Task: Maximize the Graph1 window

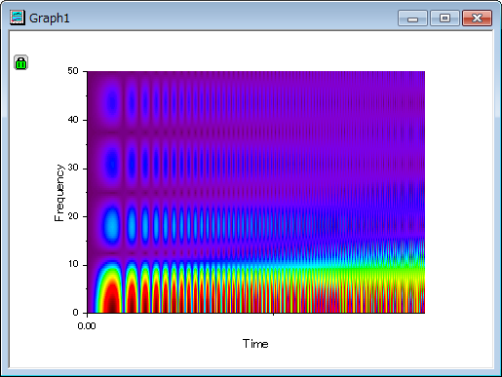Action: (444, 18)
